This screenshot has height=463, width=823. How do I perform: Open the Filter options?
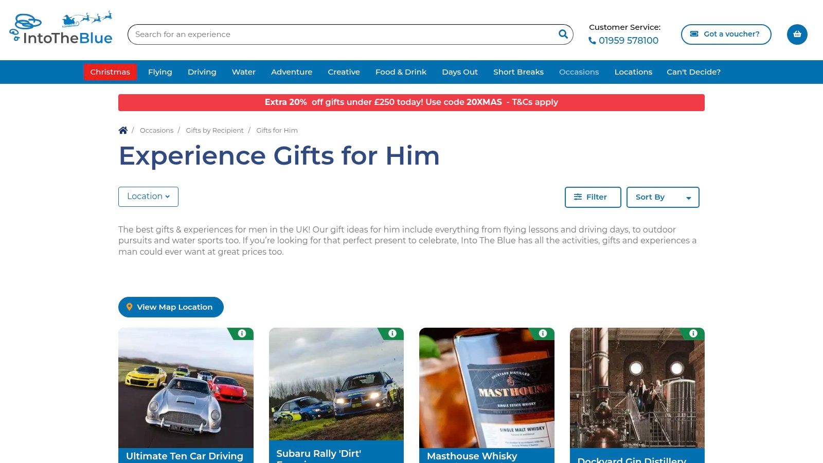tap(593, 197)
